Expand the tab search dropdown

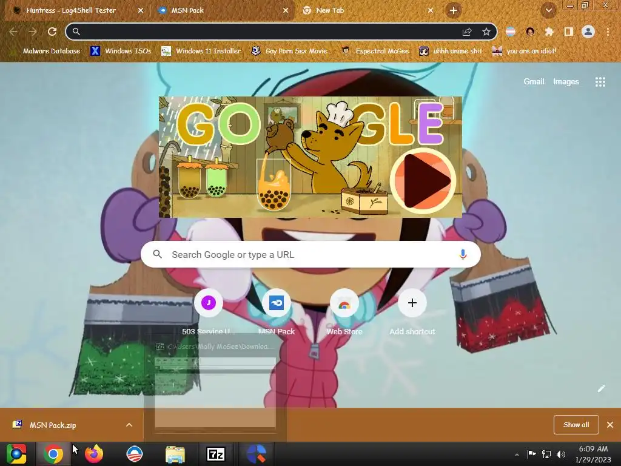[x=548, y=11]
